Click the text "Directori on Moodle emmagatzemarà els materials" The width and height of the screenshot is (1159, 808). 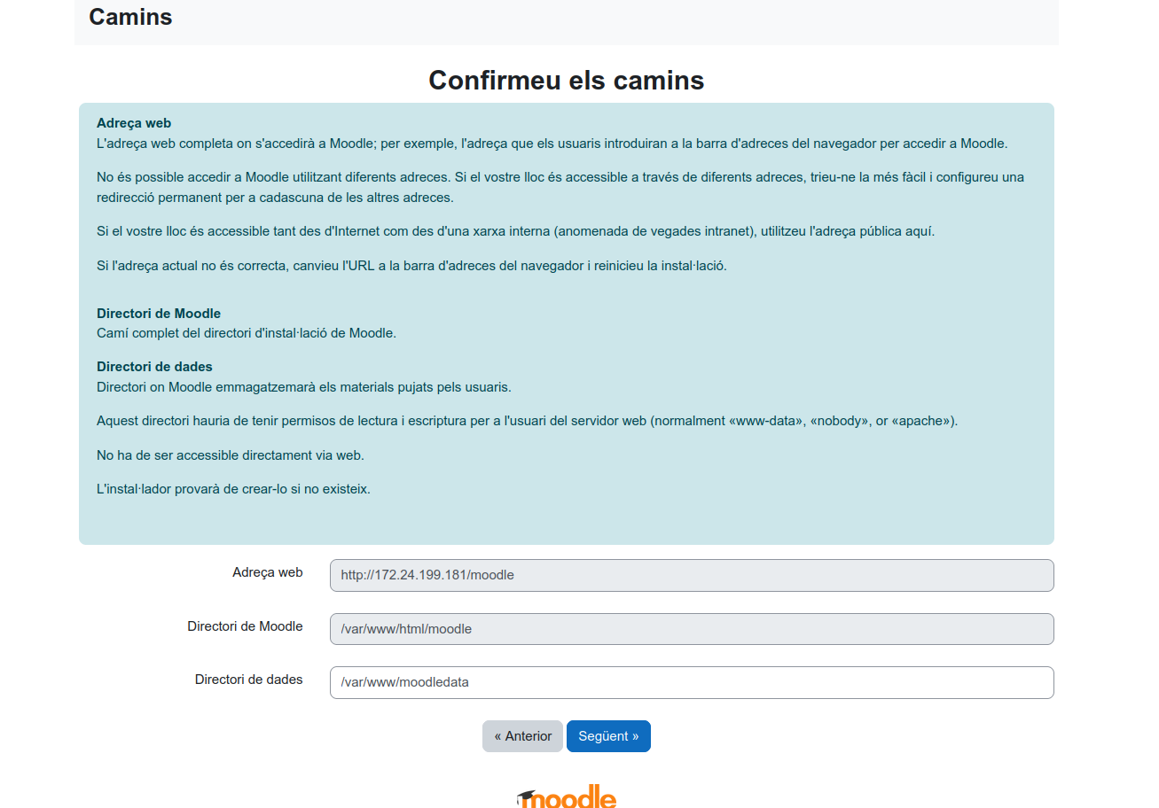[x=304, y=387]
